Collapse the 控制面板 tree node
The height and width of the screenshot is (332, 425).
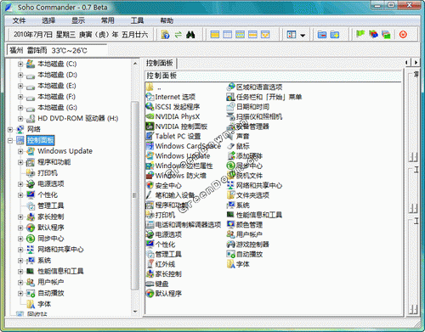tap(10, 140)
